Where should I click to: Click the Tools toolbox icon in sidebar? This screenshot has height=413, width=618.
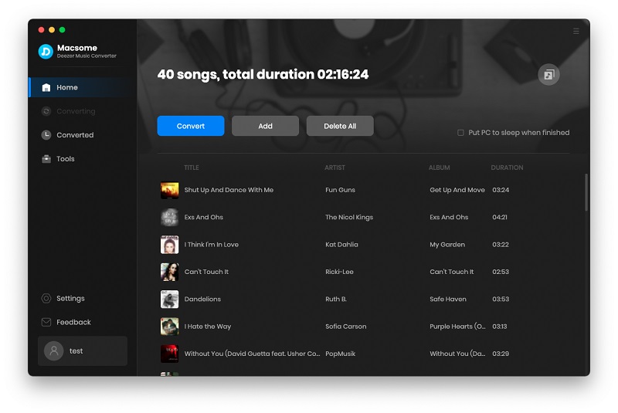pyautogui.click(x=46, y=159)
